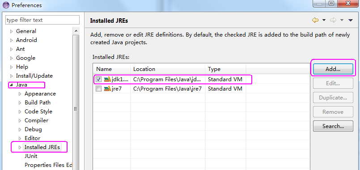360x170 pixels.
Task: Click the Search... button
Action: coord(333,126)
